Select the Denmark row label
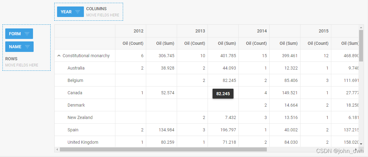 tap(76, 105)
